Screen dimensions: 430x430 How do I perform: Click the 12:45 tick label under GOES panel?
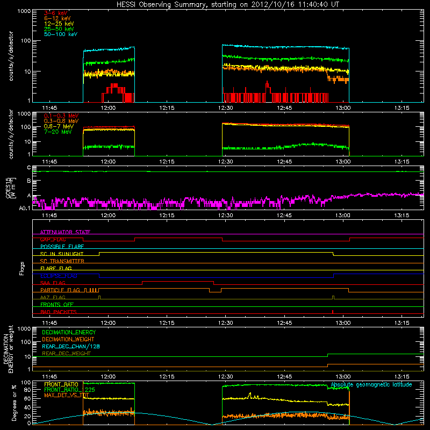pyautogui.click(x=284, y=216)
